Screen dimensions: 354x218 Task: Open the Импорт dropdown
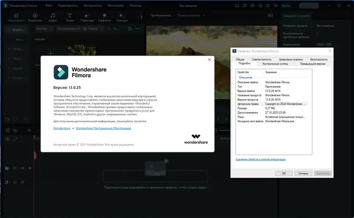[44, 29]
